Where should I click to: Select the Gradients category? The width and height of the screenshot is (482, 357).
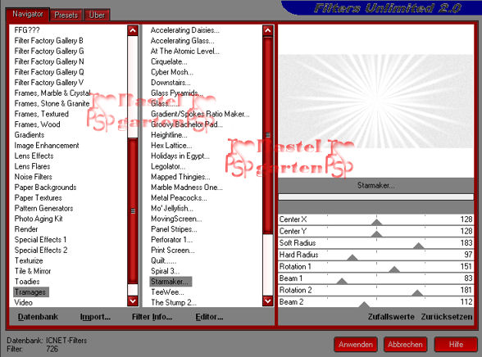pos(30,135)
